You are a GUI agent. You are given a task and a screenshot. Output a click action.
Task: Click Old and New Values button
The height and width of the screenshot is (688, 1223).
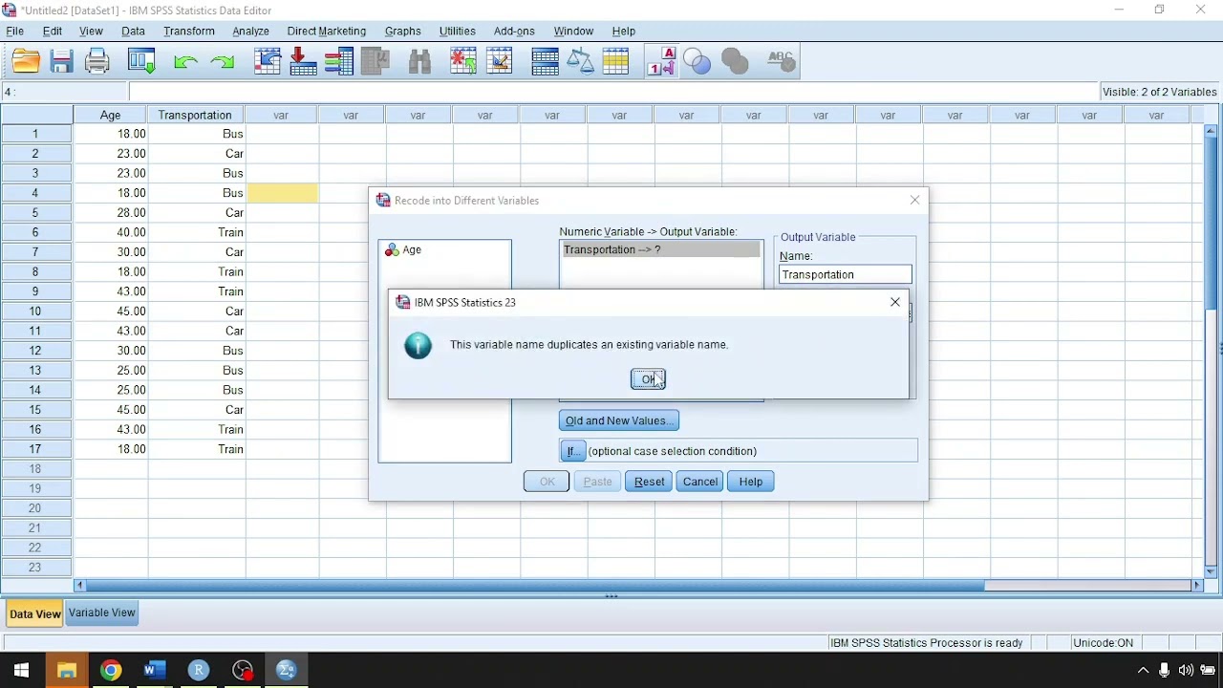[619, 420]
